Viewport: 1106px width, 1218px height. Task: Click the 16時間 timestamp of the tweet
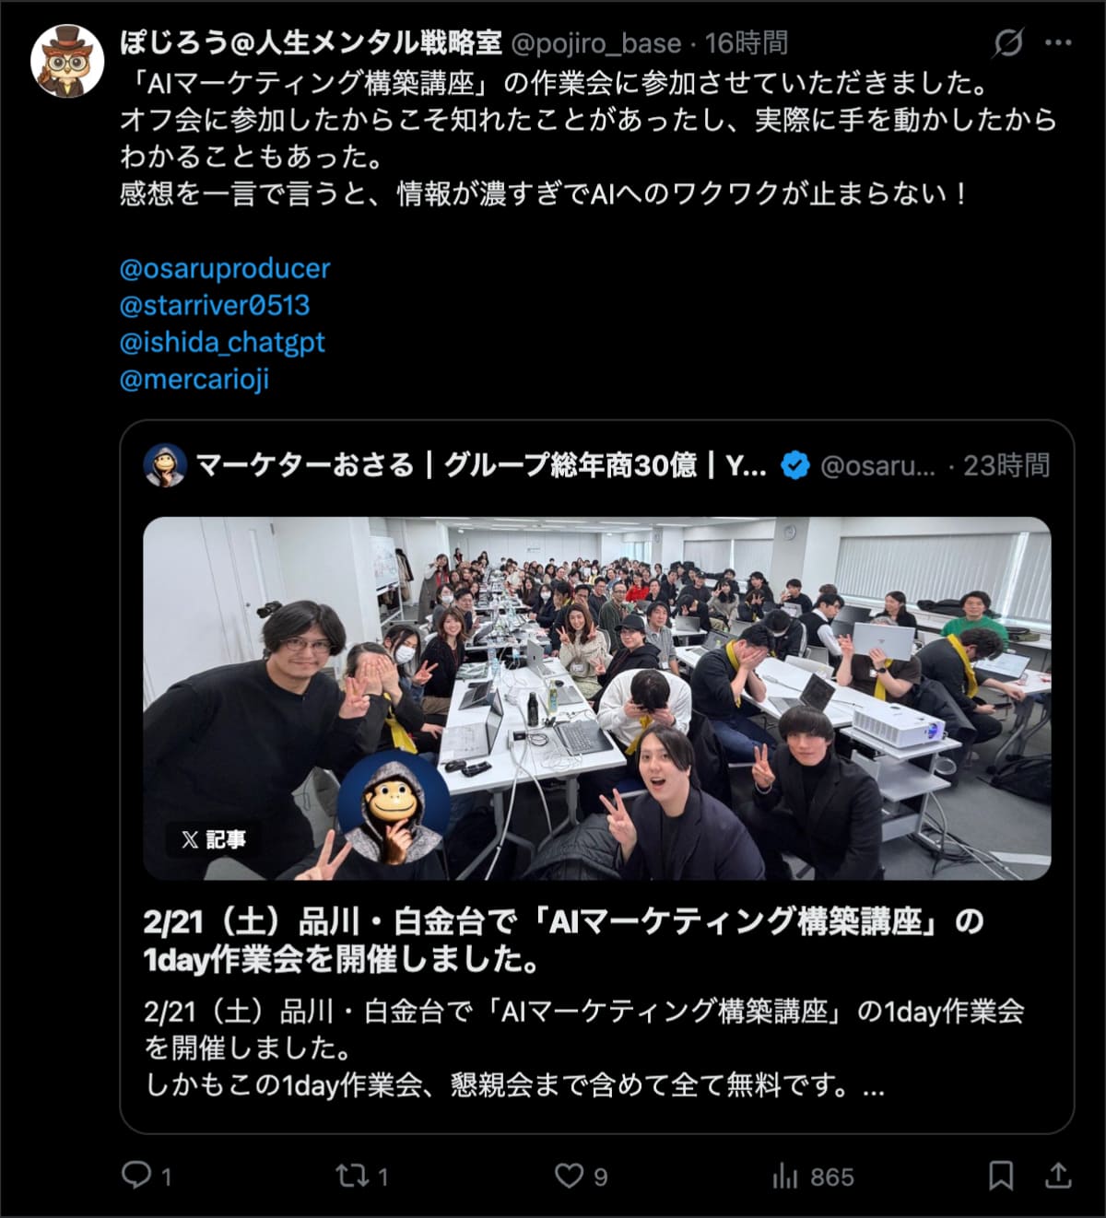747,42
